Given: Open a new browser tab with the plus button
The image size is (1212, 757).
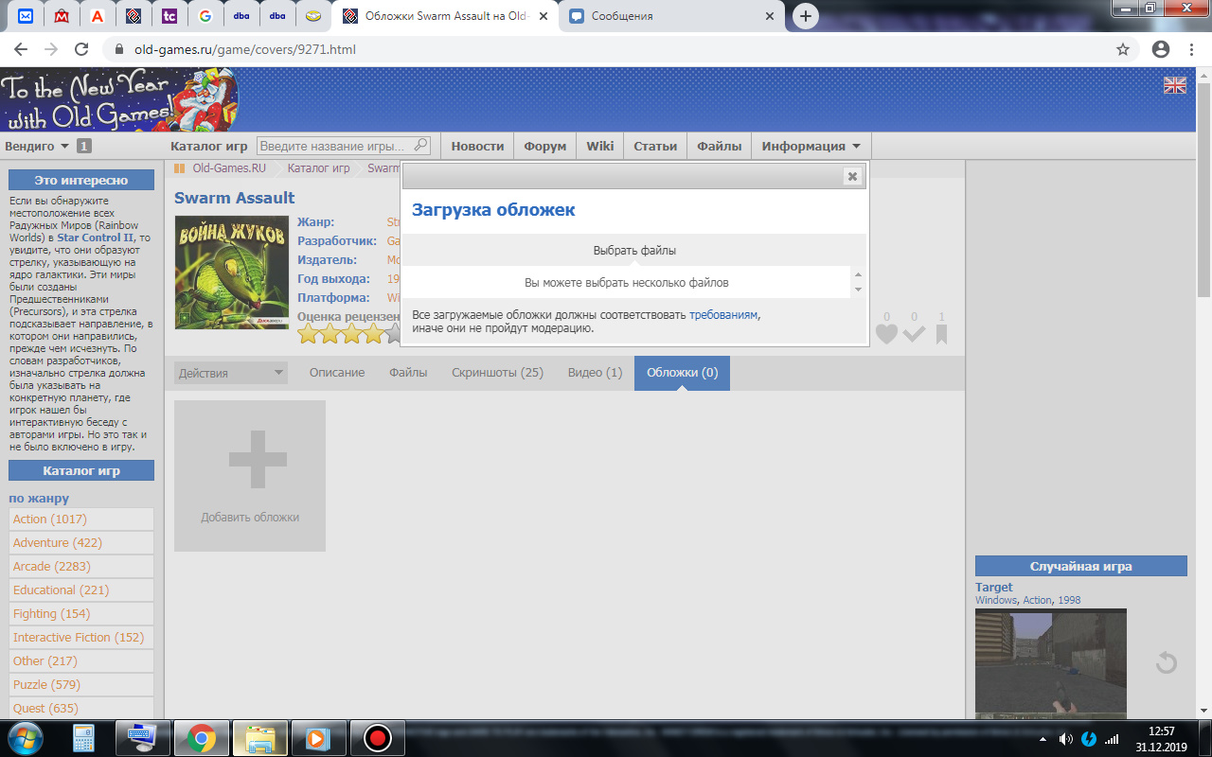Looking at the screenshot, I should click(x=806, y=16).
